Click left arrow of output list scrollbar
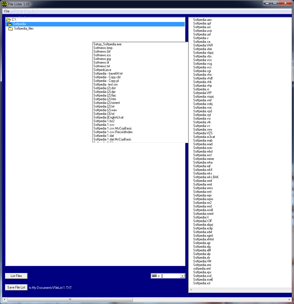The width and height of the screenshot is (294, 304). (191, 290)
